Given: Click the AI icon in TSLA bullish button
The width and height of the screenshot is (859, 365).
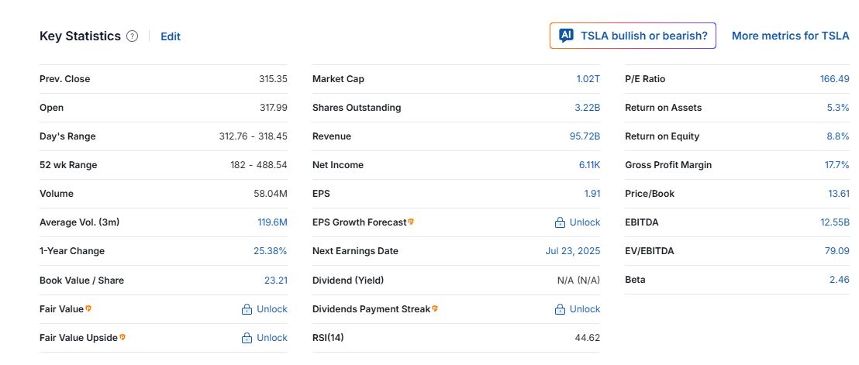Looking at the screenshot, I should point(566,36).
